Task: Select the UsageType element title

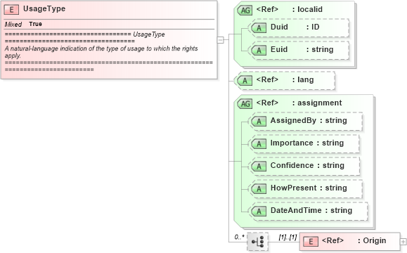Action: tap(44, 9)
